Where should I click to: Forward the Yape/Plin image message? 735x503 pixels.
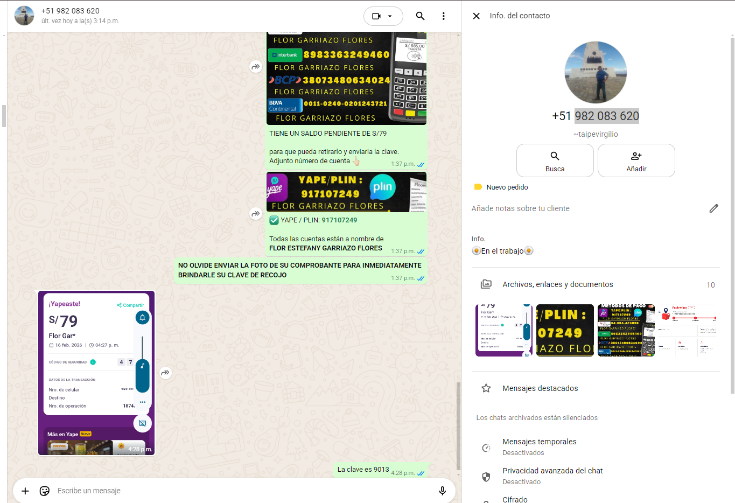click(x=256, y=214)
